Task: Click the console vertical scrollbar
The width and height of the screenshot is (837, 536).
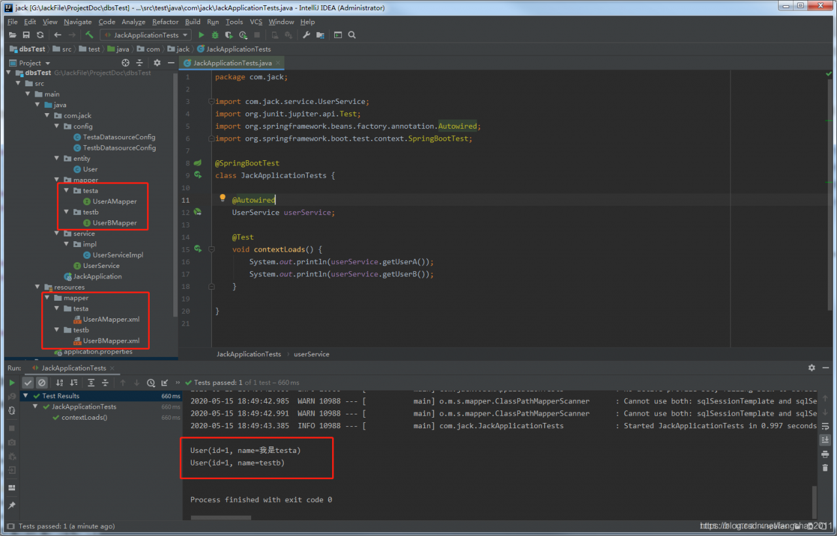Action: 815,502
